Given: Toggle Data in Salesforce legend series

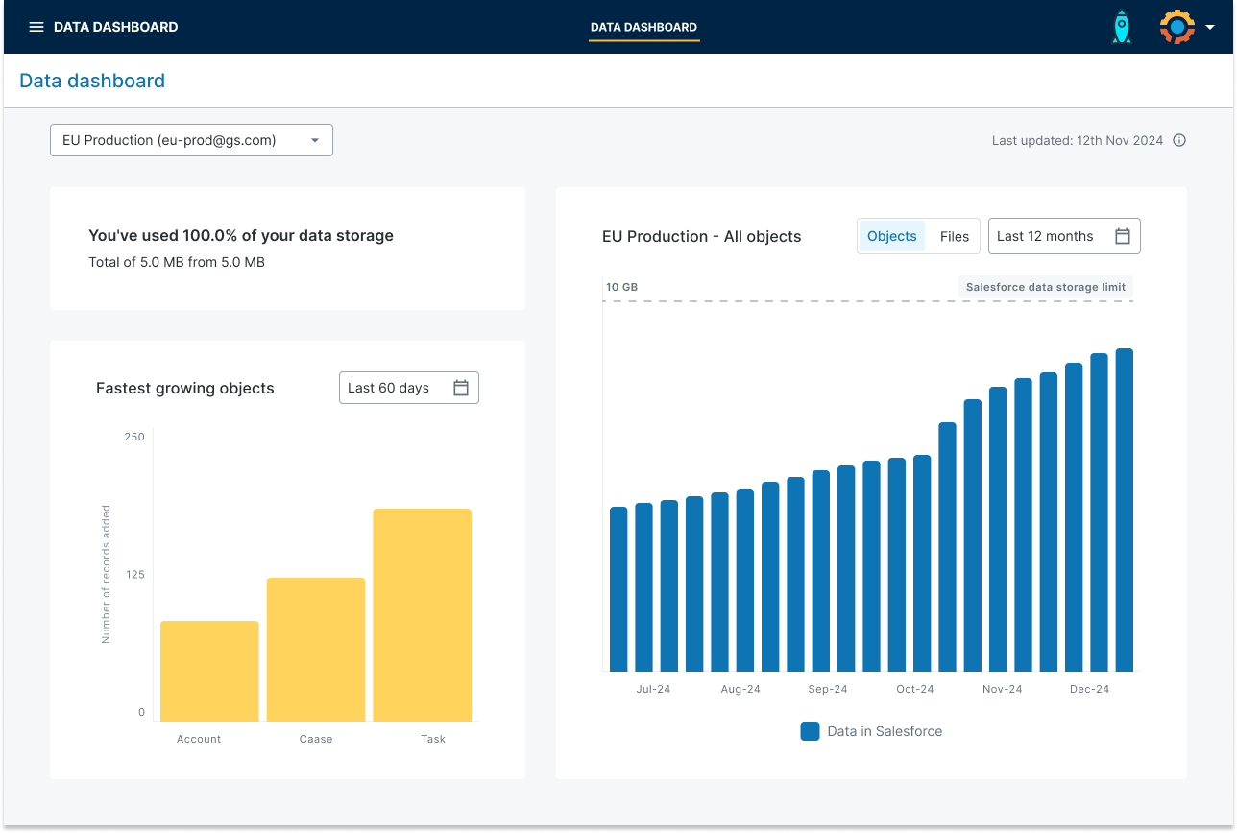Looking at the screenshot, I should click(x=884, y=731).
